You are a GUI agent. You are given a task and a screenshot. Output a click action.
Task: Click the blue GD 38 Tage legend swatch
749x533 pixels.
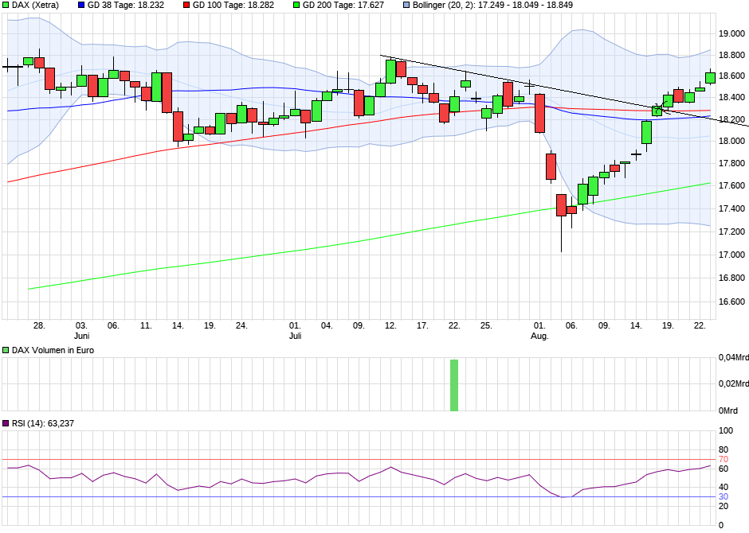click(x=81, y=6)
